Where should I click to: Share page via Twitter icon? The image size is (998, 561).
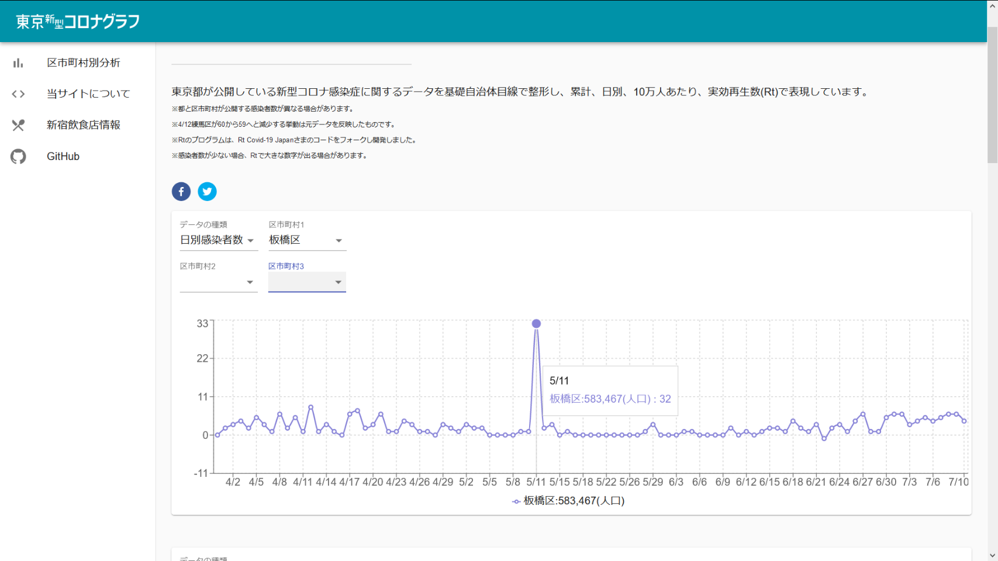[x=207, y=192]
